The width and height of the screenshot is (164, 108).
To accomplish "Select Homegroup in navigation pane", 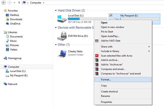I will coord(15,58).
